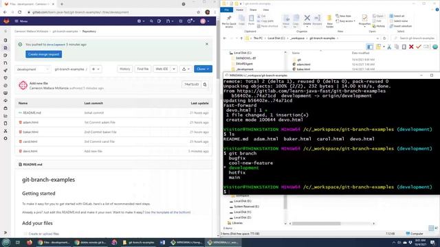Click the Windows Start button

[6, 242]
